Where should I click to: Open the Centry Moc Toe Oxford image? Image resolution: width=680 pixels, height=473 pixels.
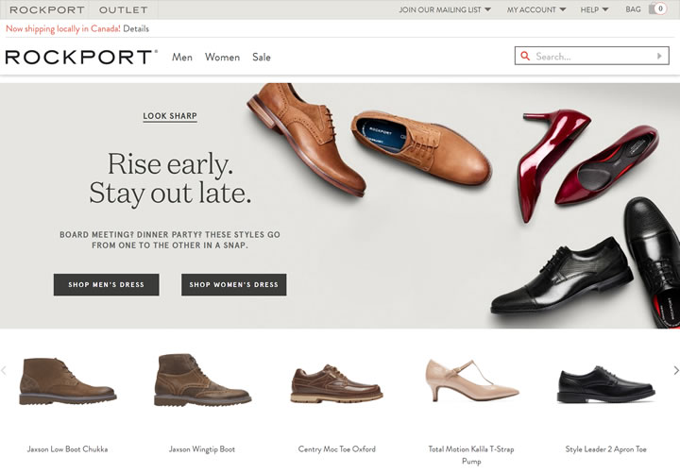tap(336, 383)
